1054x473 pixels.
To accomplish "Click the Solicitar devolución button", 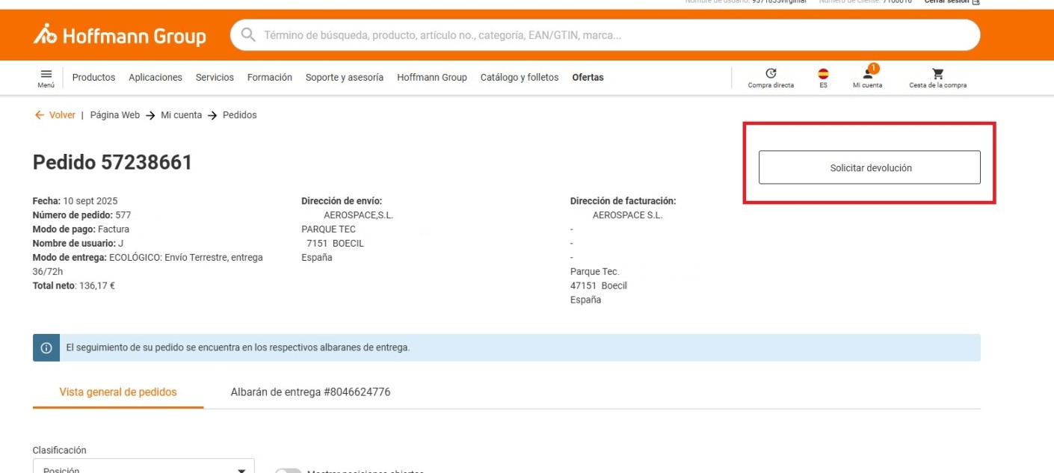I will click(869, 167).
